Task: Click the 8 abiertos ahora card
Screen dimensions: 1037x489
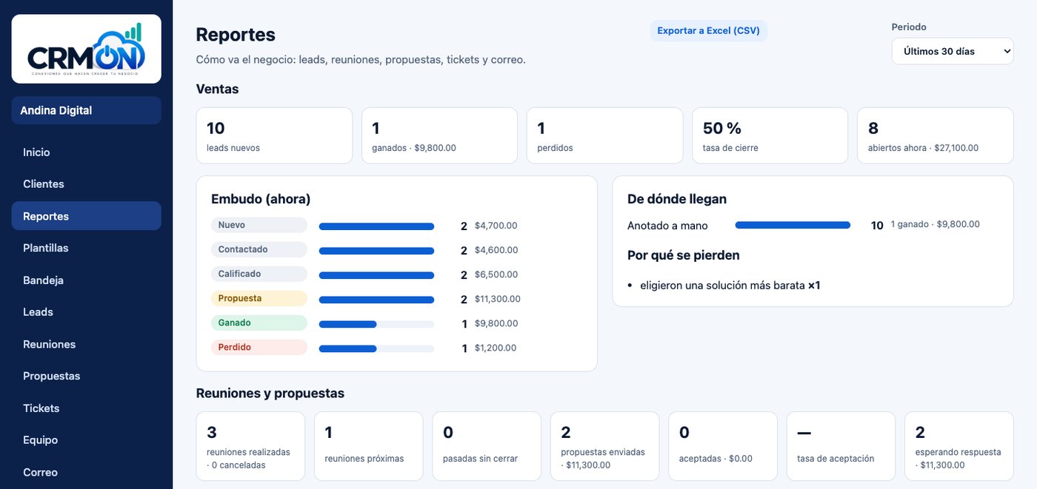Action: 936,135
